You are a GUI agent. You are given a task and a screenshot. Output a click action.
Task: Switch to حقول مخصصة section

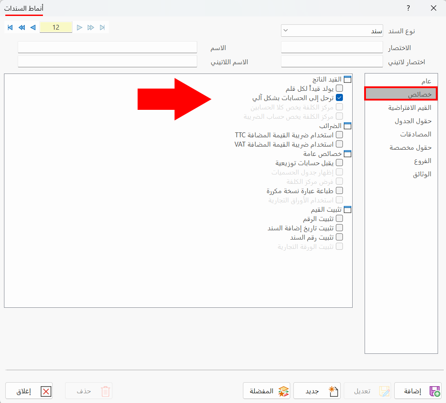pos(401,147)
